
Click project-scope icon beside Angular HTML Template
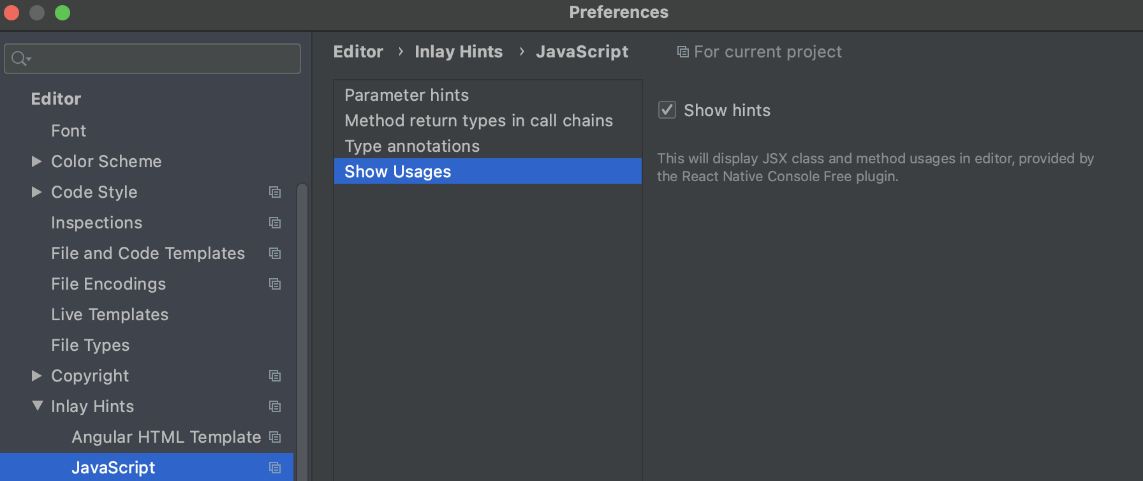pos(275,437)
